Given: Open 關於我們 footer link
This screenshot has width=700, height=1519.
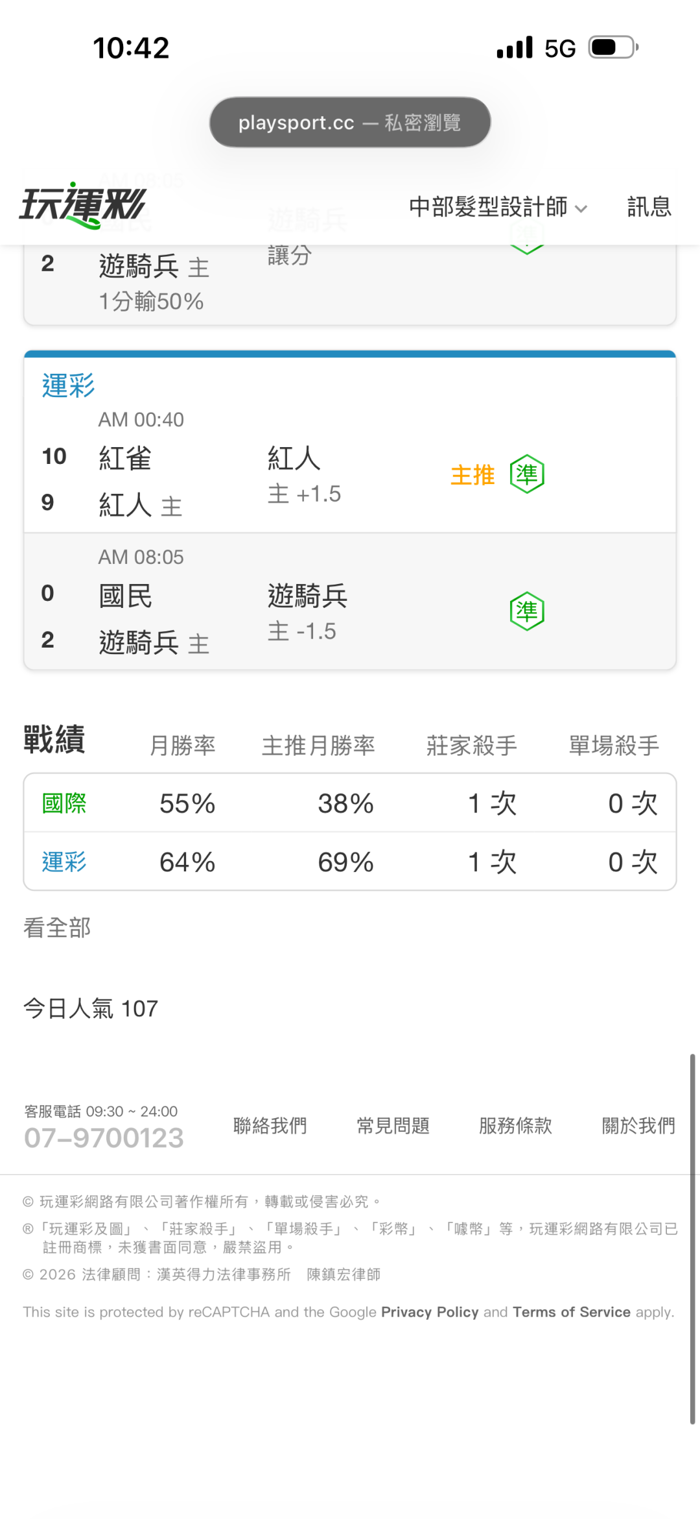Looking at the screenshot, I should (639, 1126).
